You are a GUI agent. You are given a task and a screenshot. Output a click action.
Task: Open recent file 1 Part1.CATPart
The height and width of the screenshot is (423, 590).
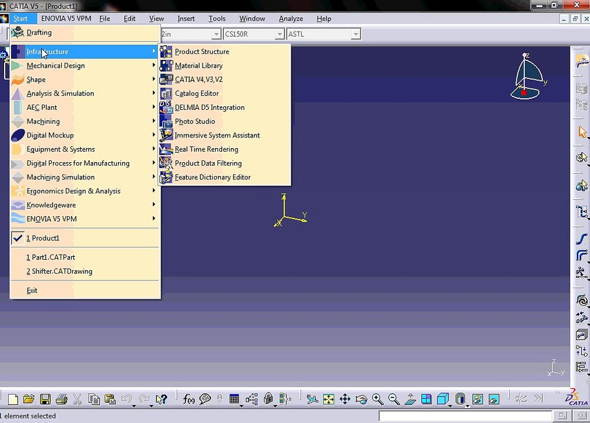point(85,257)
